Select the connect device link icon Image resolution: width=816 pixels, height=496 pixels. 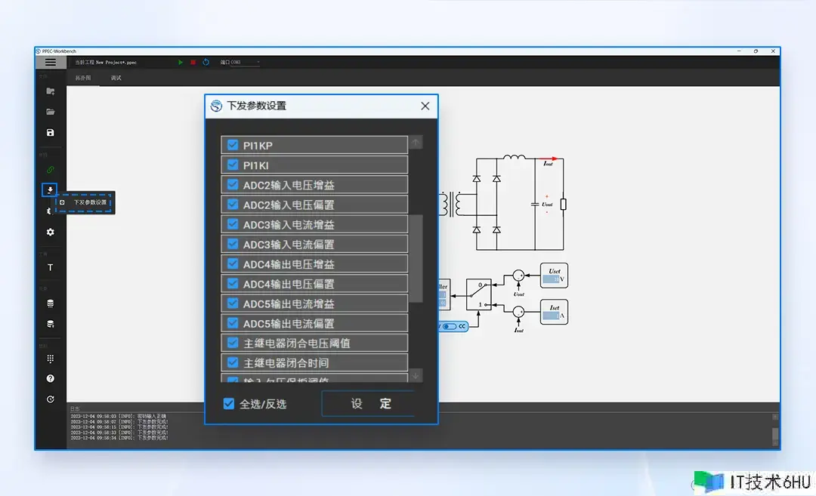49,169
